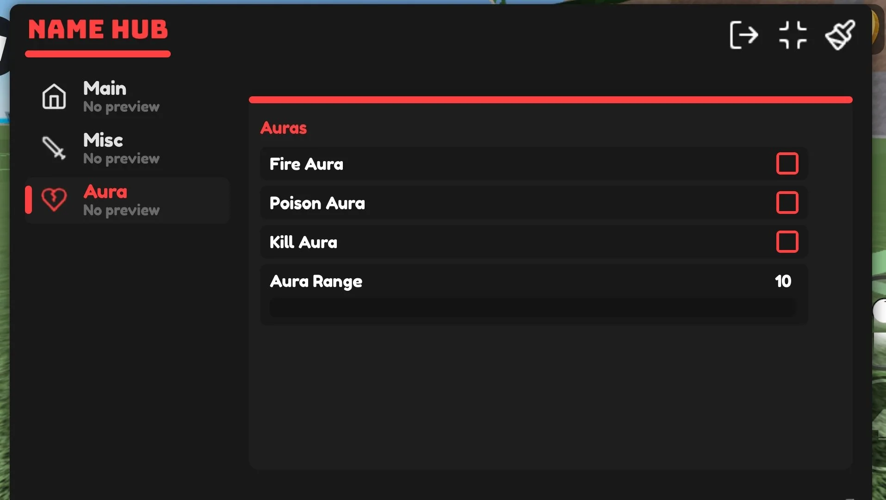Screen dimensions: 886x500
Task: Click the Auras section heading
Action: (x=284, y=128)
